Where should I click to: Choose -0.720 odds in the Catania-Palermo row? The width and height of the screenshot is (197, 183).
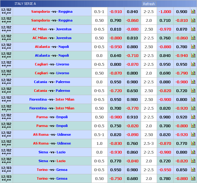tap(116, 91)
